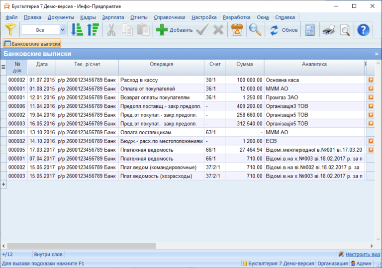The width and height of the screenshot is (382, 268).
Task: Click the Добавить button
Action: pyautogui.click(x=175, y=30)
